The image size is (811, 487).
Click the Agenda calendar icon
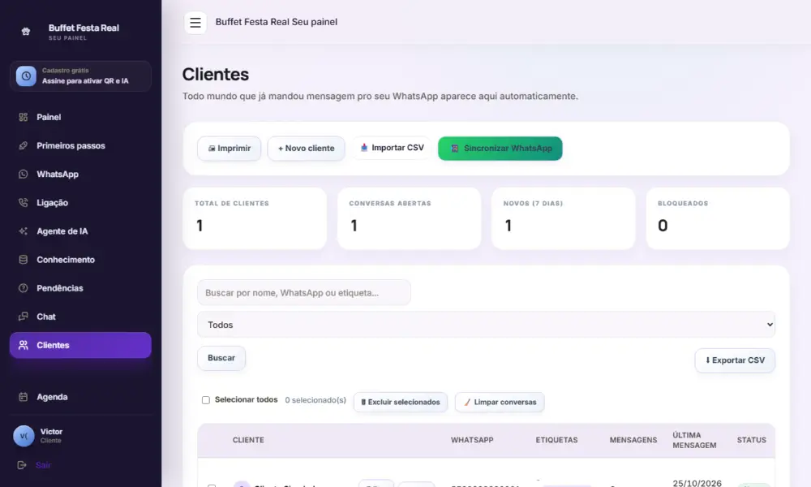coord(24,397)
